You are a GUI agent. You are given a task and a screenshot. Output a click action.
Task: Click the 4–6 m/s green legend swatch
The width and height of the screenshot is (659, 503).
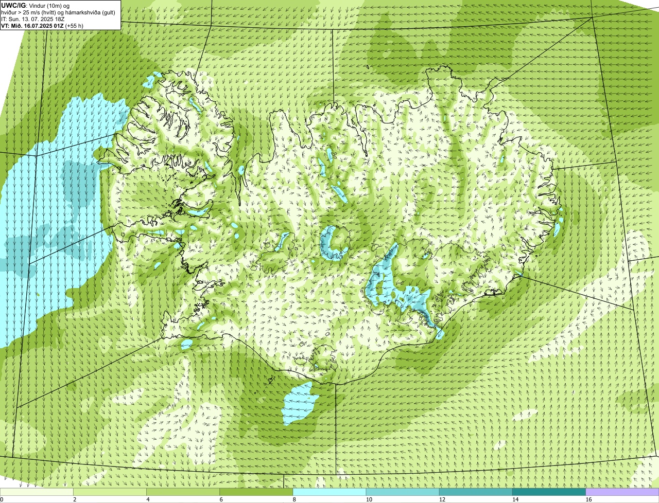point(183,492)
